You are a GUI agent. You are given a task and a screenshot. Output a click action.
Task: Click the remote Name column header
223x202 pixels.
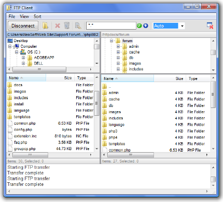pyautogui.click(x=128, y=78)
